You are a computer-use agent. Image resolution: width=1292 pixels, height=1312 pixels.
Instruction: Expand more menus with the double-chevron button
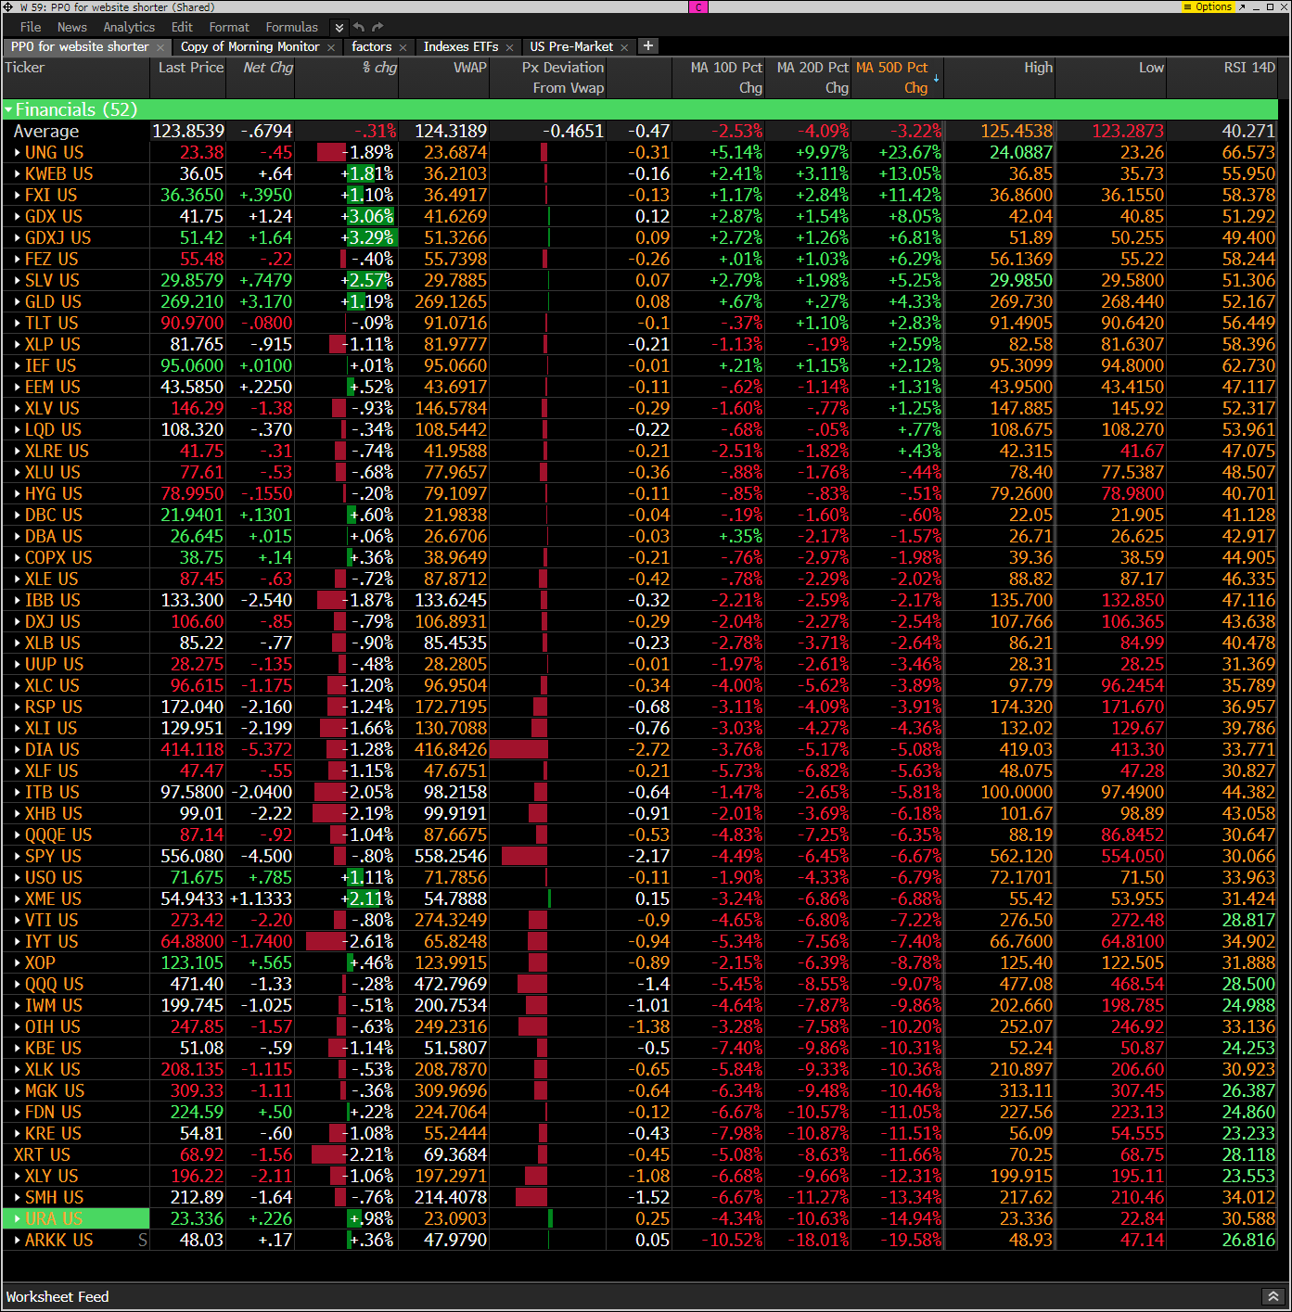339,28
